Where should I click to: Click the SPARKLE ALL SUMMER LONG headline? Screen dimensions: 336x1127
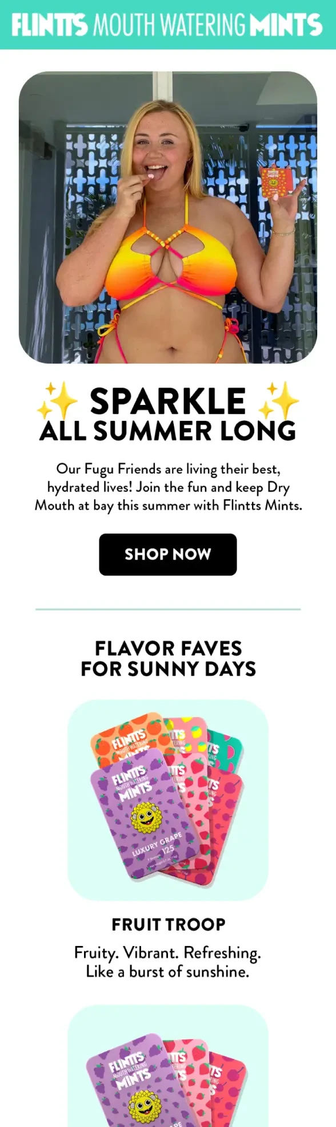click(167, 413)
